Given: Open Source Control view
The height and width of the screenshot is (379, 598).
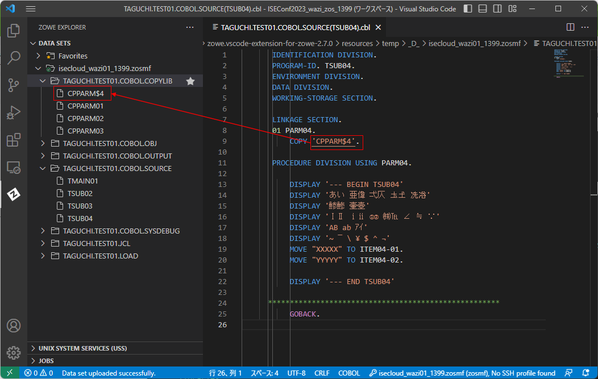Looking at the screenshot, I should [14, 85].
